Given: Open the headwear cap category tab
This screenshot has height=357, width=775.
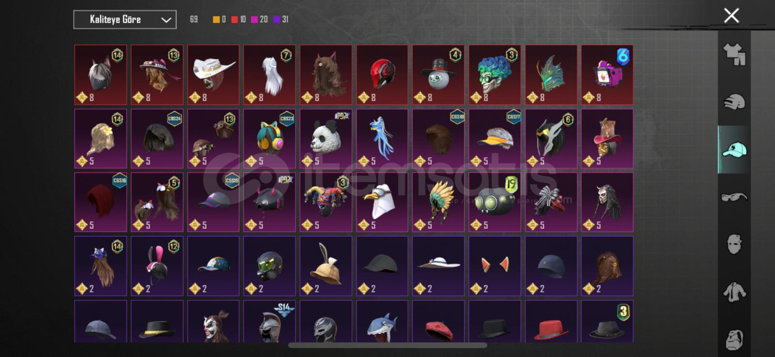Looking at the screenshot, I should [734, 150].
